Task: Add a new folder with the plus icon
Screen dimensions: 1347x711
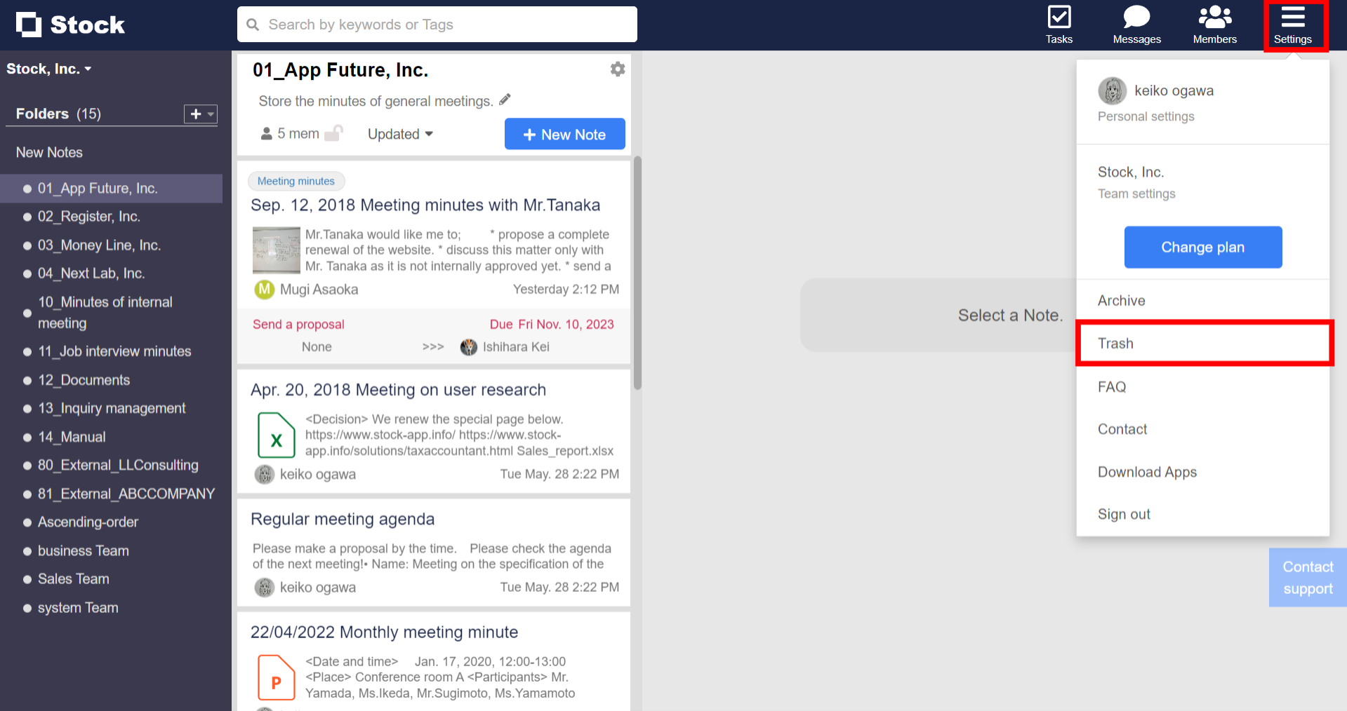Action: point(194,114)
